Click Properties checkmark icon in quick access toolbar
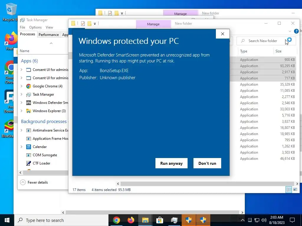 click(x=83, y=24)
